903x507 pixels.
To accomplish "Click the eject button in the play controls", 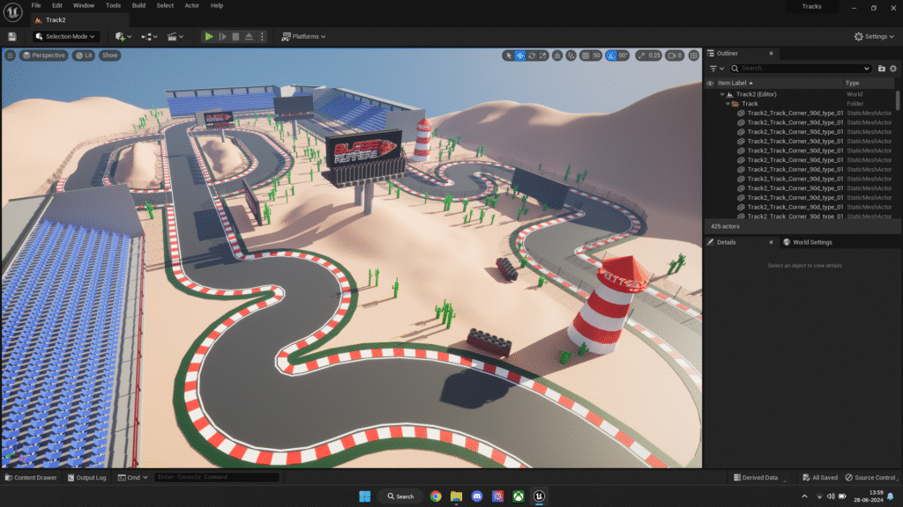I will (249, 36).
